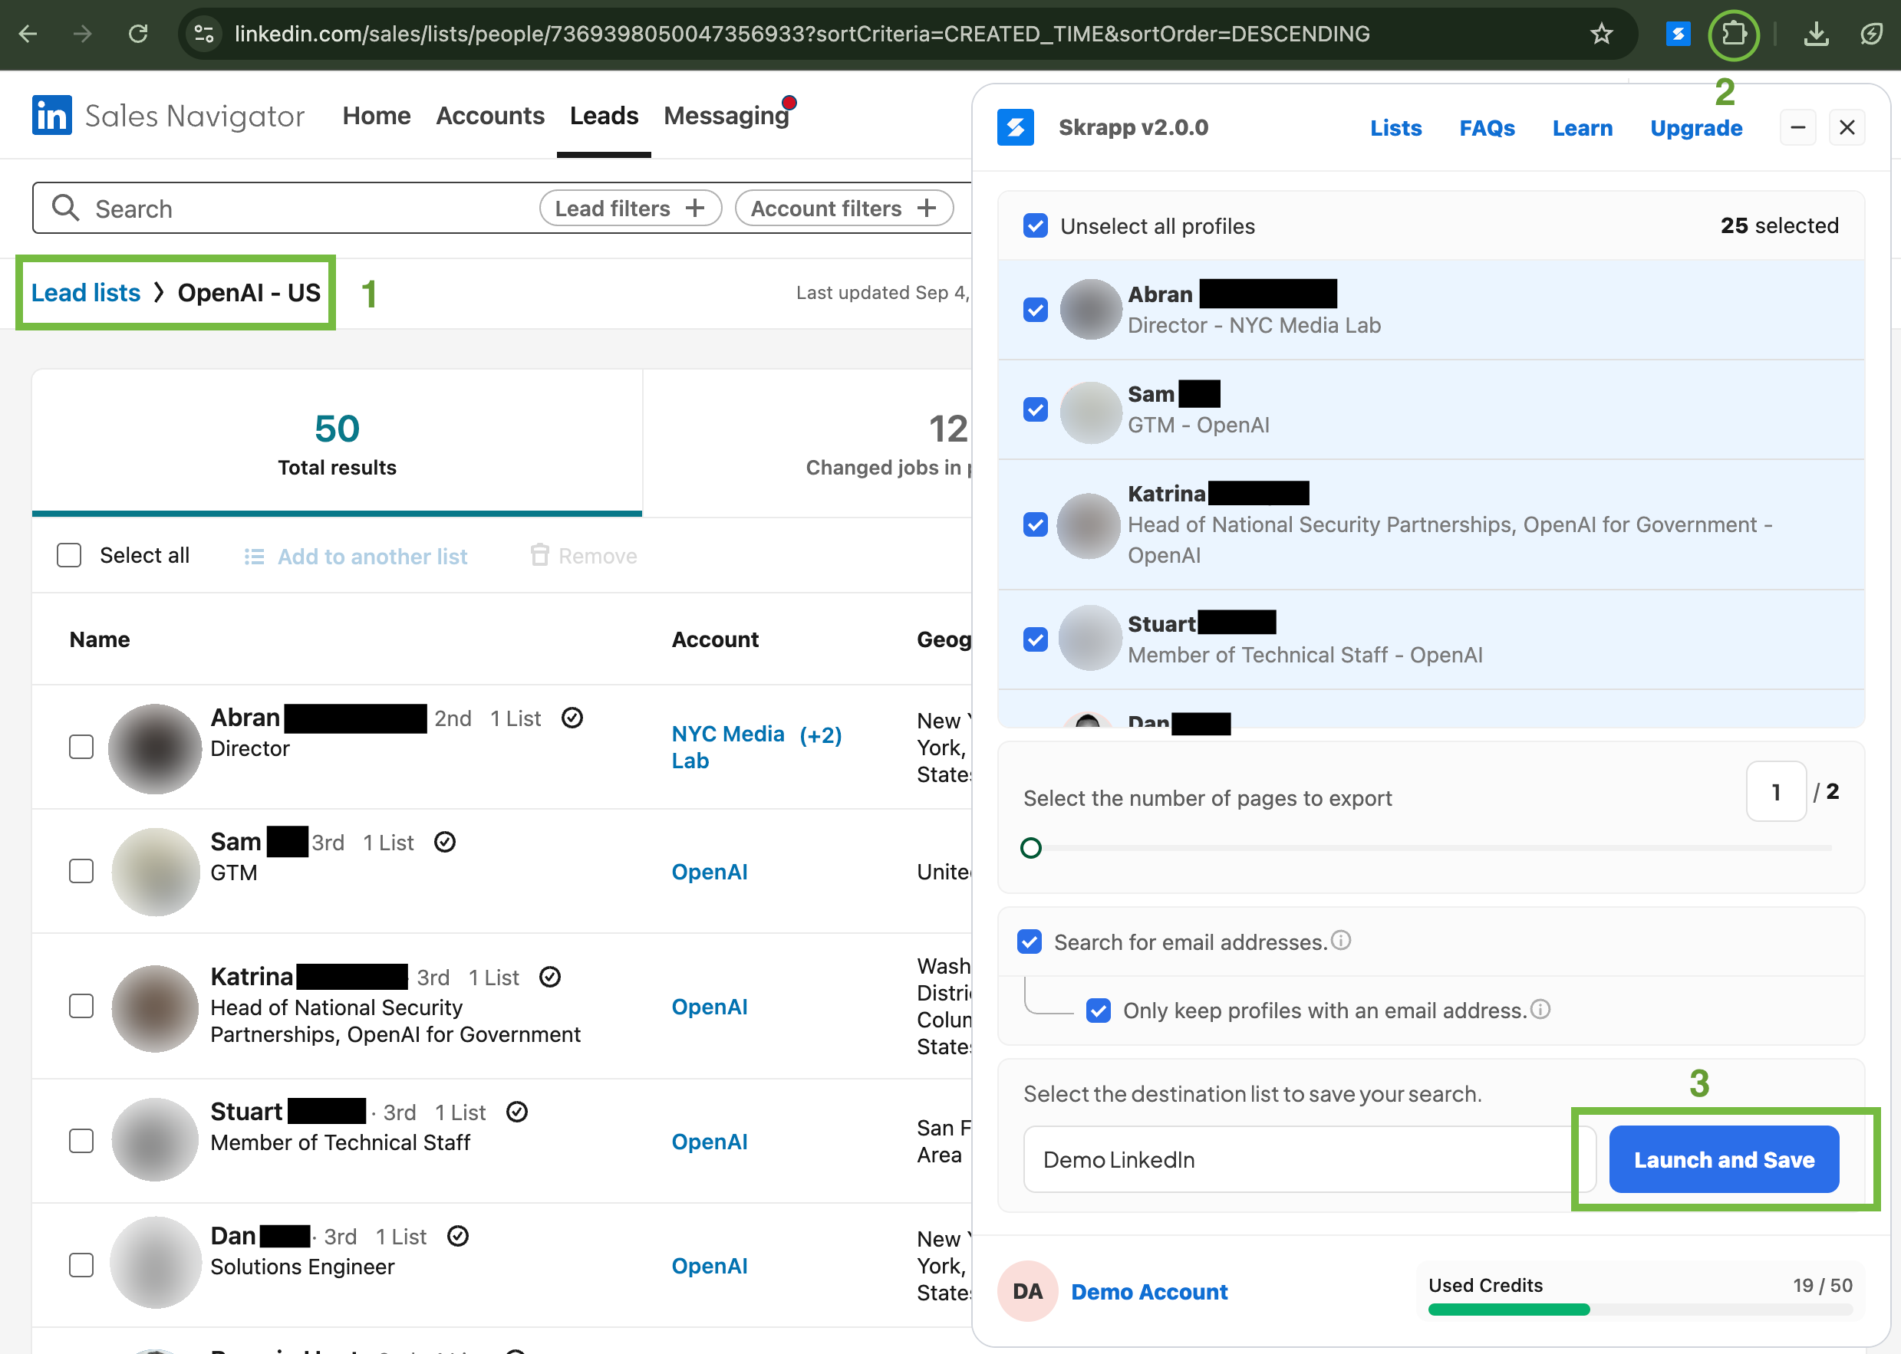Open Skrapp FAQs link

tap(1487, 128)
